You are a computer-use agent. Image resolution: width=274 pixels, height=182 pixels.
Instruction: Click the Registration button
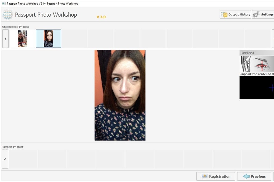(215, 176)
